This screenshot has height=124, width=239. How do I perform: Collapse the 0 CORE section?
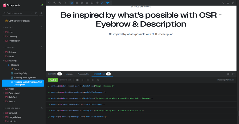9,27
